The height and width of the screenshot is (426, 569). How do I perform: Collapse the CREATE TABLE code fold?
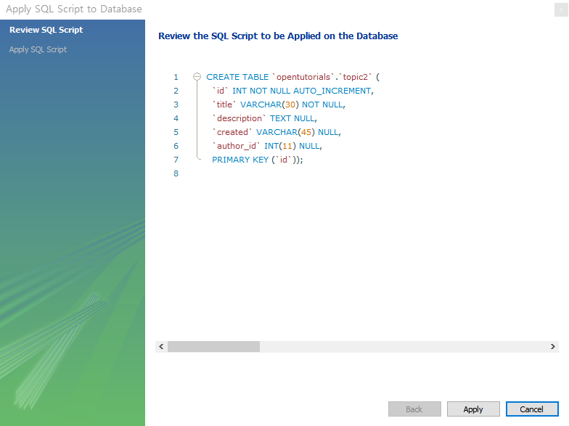click(197, 77)
